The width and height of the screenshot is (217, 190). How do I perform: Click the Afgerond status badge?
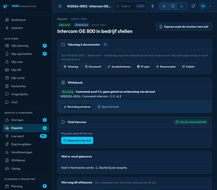pyautogui.click(x=64, y=25)
